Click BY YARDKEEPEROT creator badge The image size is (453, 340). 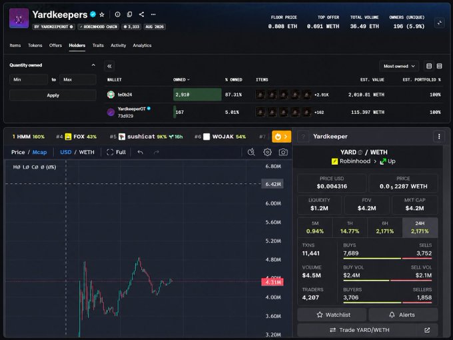pos(53,27)
